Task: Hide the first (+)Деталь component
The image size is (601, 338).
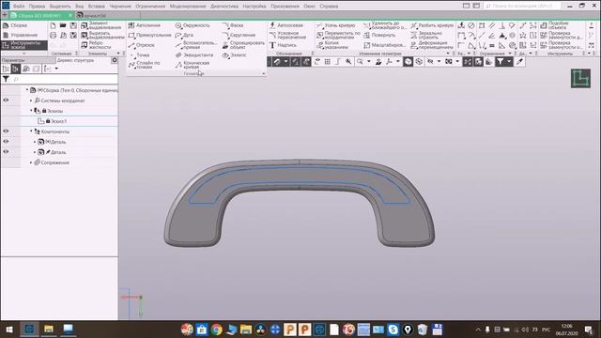Action: click(6, 142)
